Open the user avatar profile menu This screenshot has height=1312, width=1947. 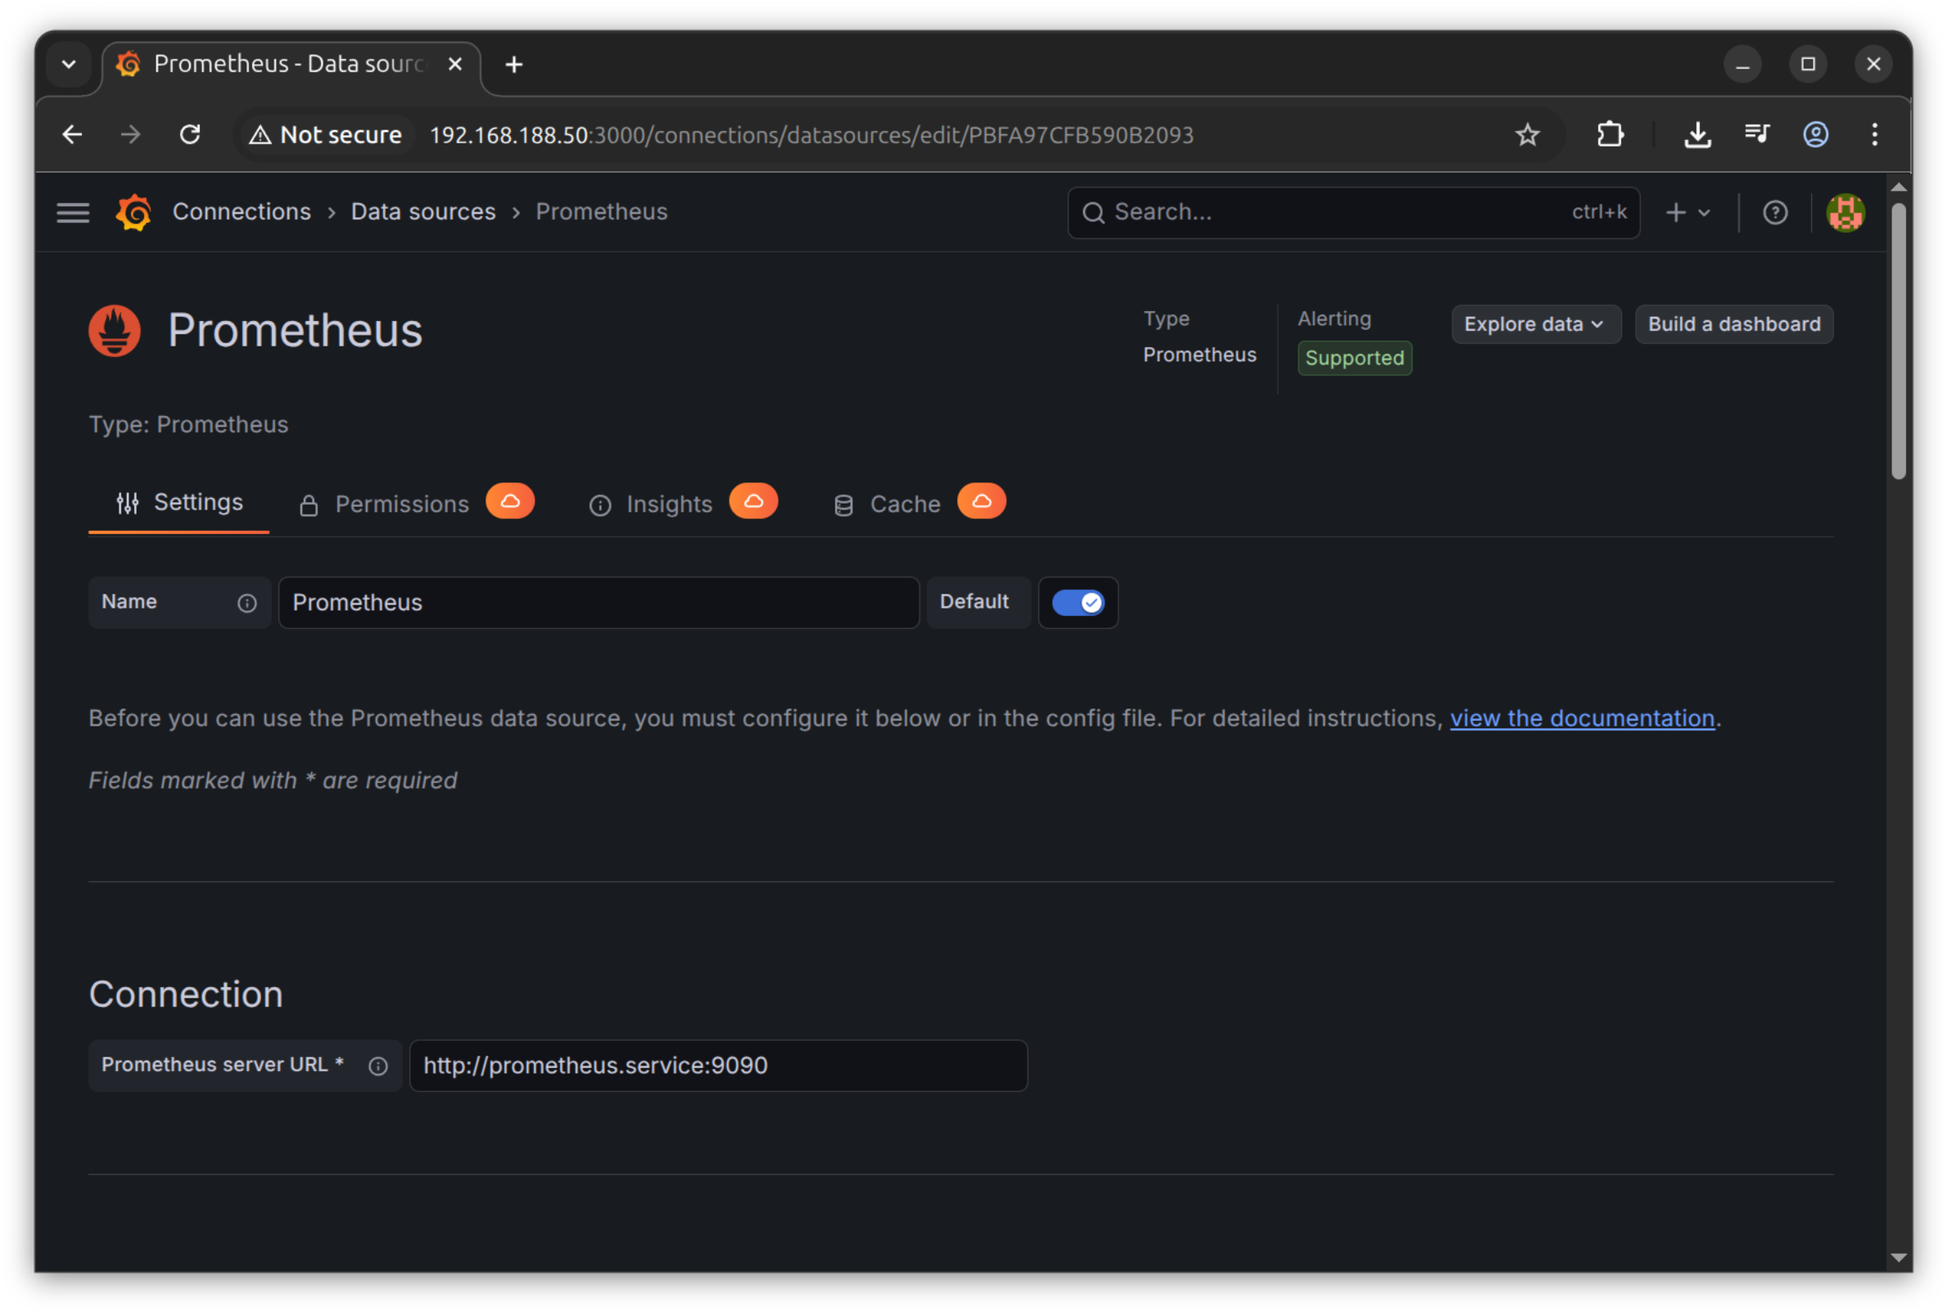tap(1845, 213)
